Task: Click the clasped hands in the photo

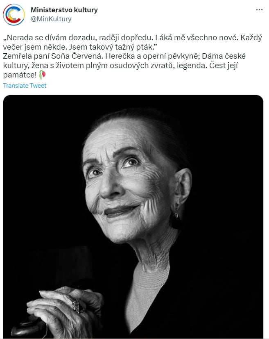Action: point(65,311)
